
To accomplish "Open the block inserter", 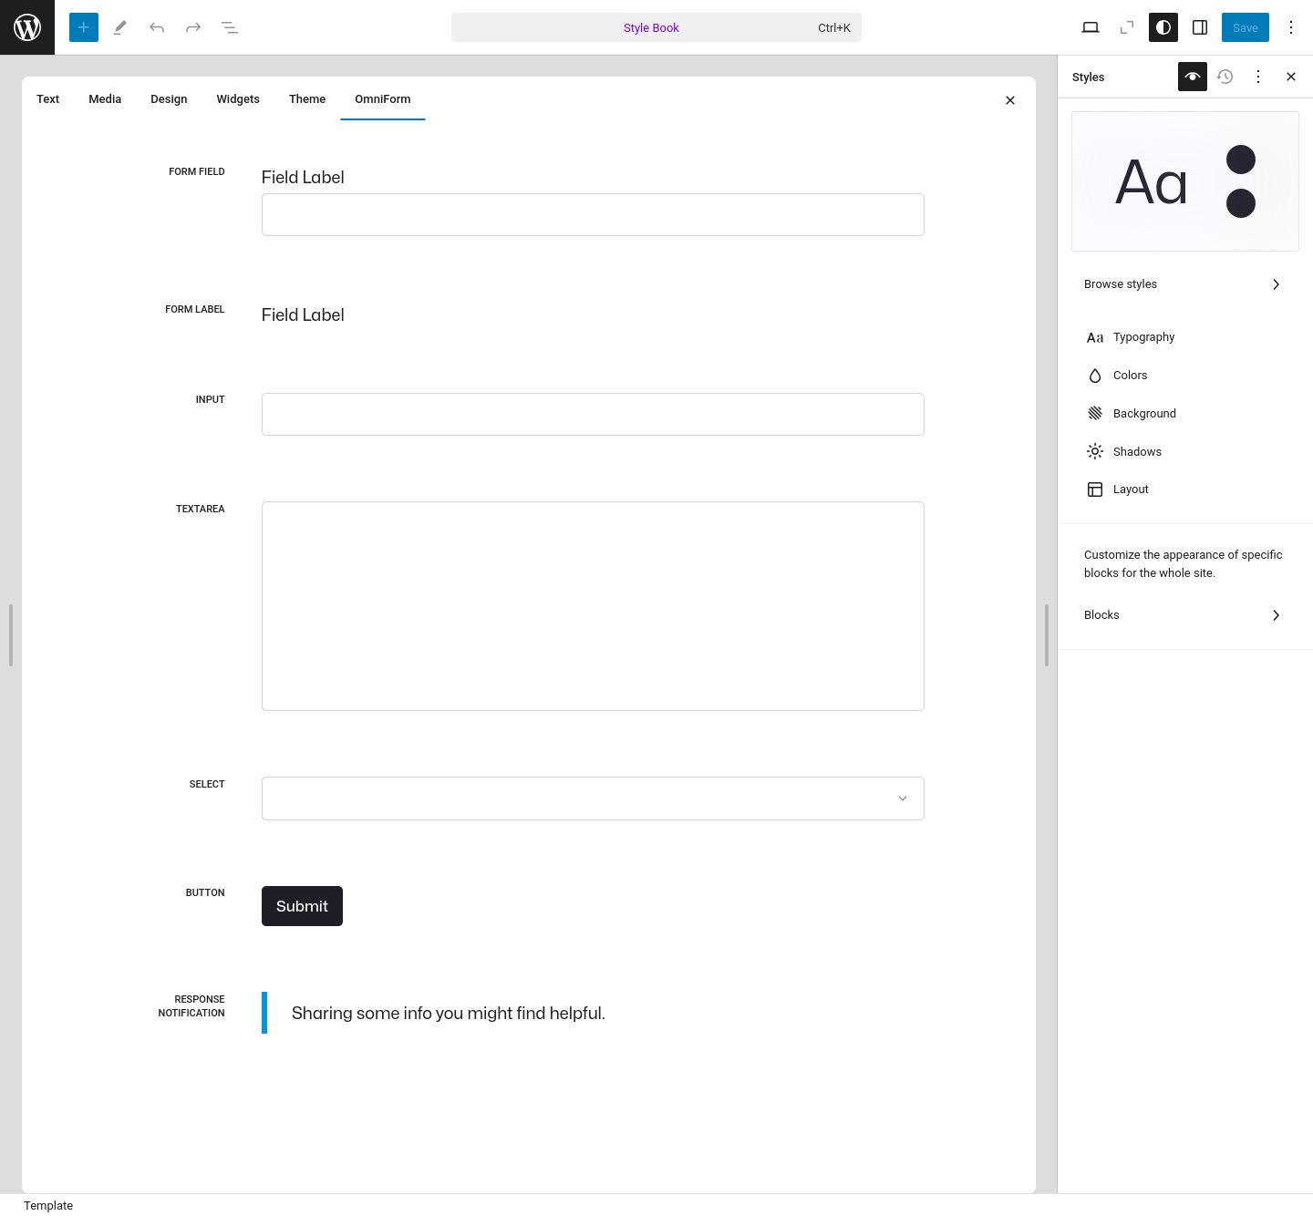I will tap(83, 27).
